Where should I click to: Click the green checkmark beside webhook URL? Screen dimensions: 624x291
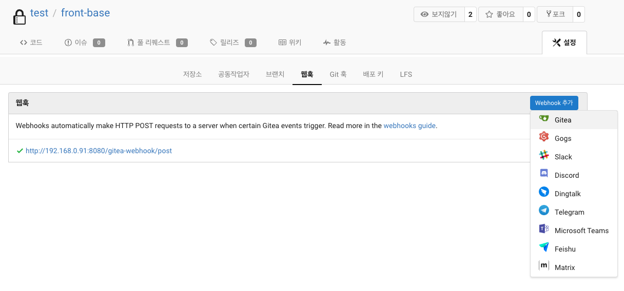click(20, 151)
